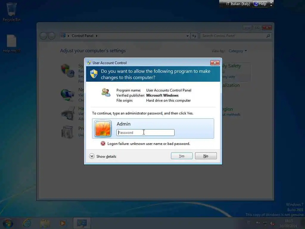305x229 pixels.
Task: Click Network and Internet globe icon
Action: [68, 95]
